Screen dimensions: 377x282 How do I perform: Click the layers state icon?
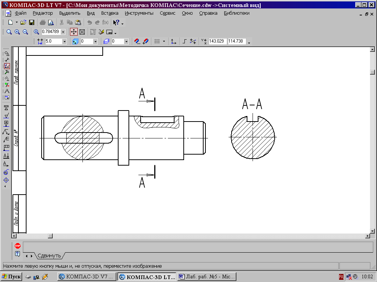[106, 41]
